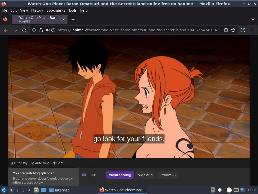Viewport: 258px width, 194px height.
Task: Click the Firefox View icon left of tabs
Action: [x=5, y=19]
